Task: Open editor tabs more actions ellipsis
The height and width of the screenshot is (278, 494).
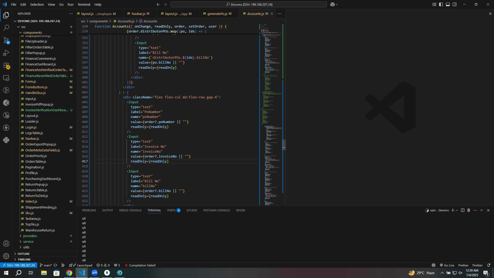Action: tap(280, 14)
